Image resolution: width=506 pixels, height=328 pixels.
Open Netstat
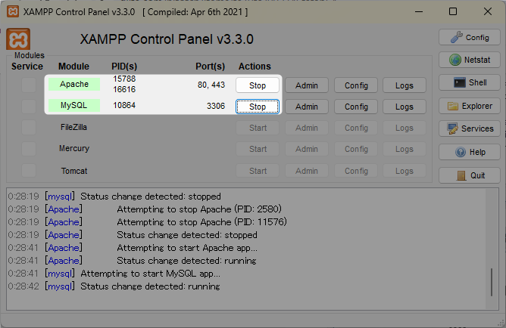coord(470,60)
